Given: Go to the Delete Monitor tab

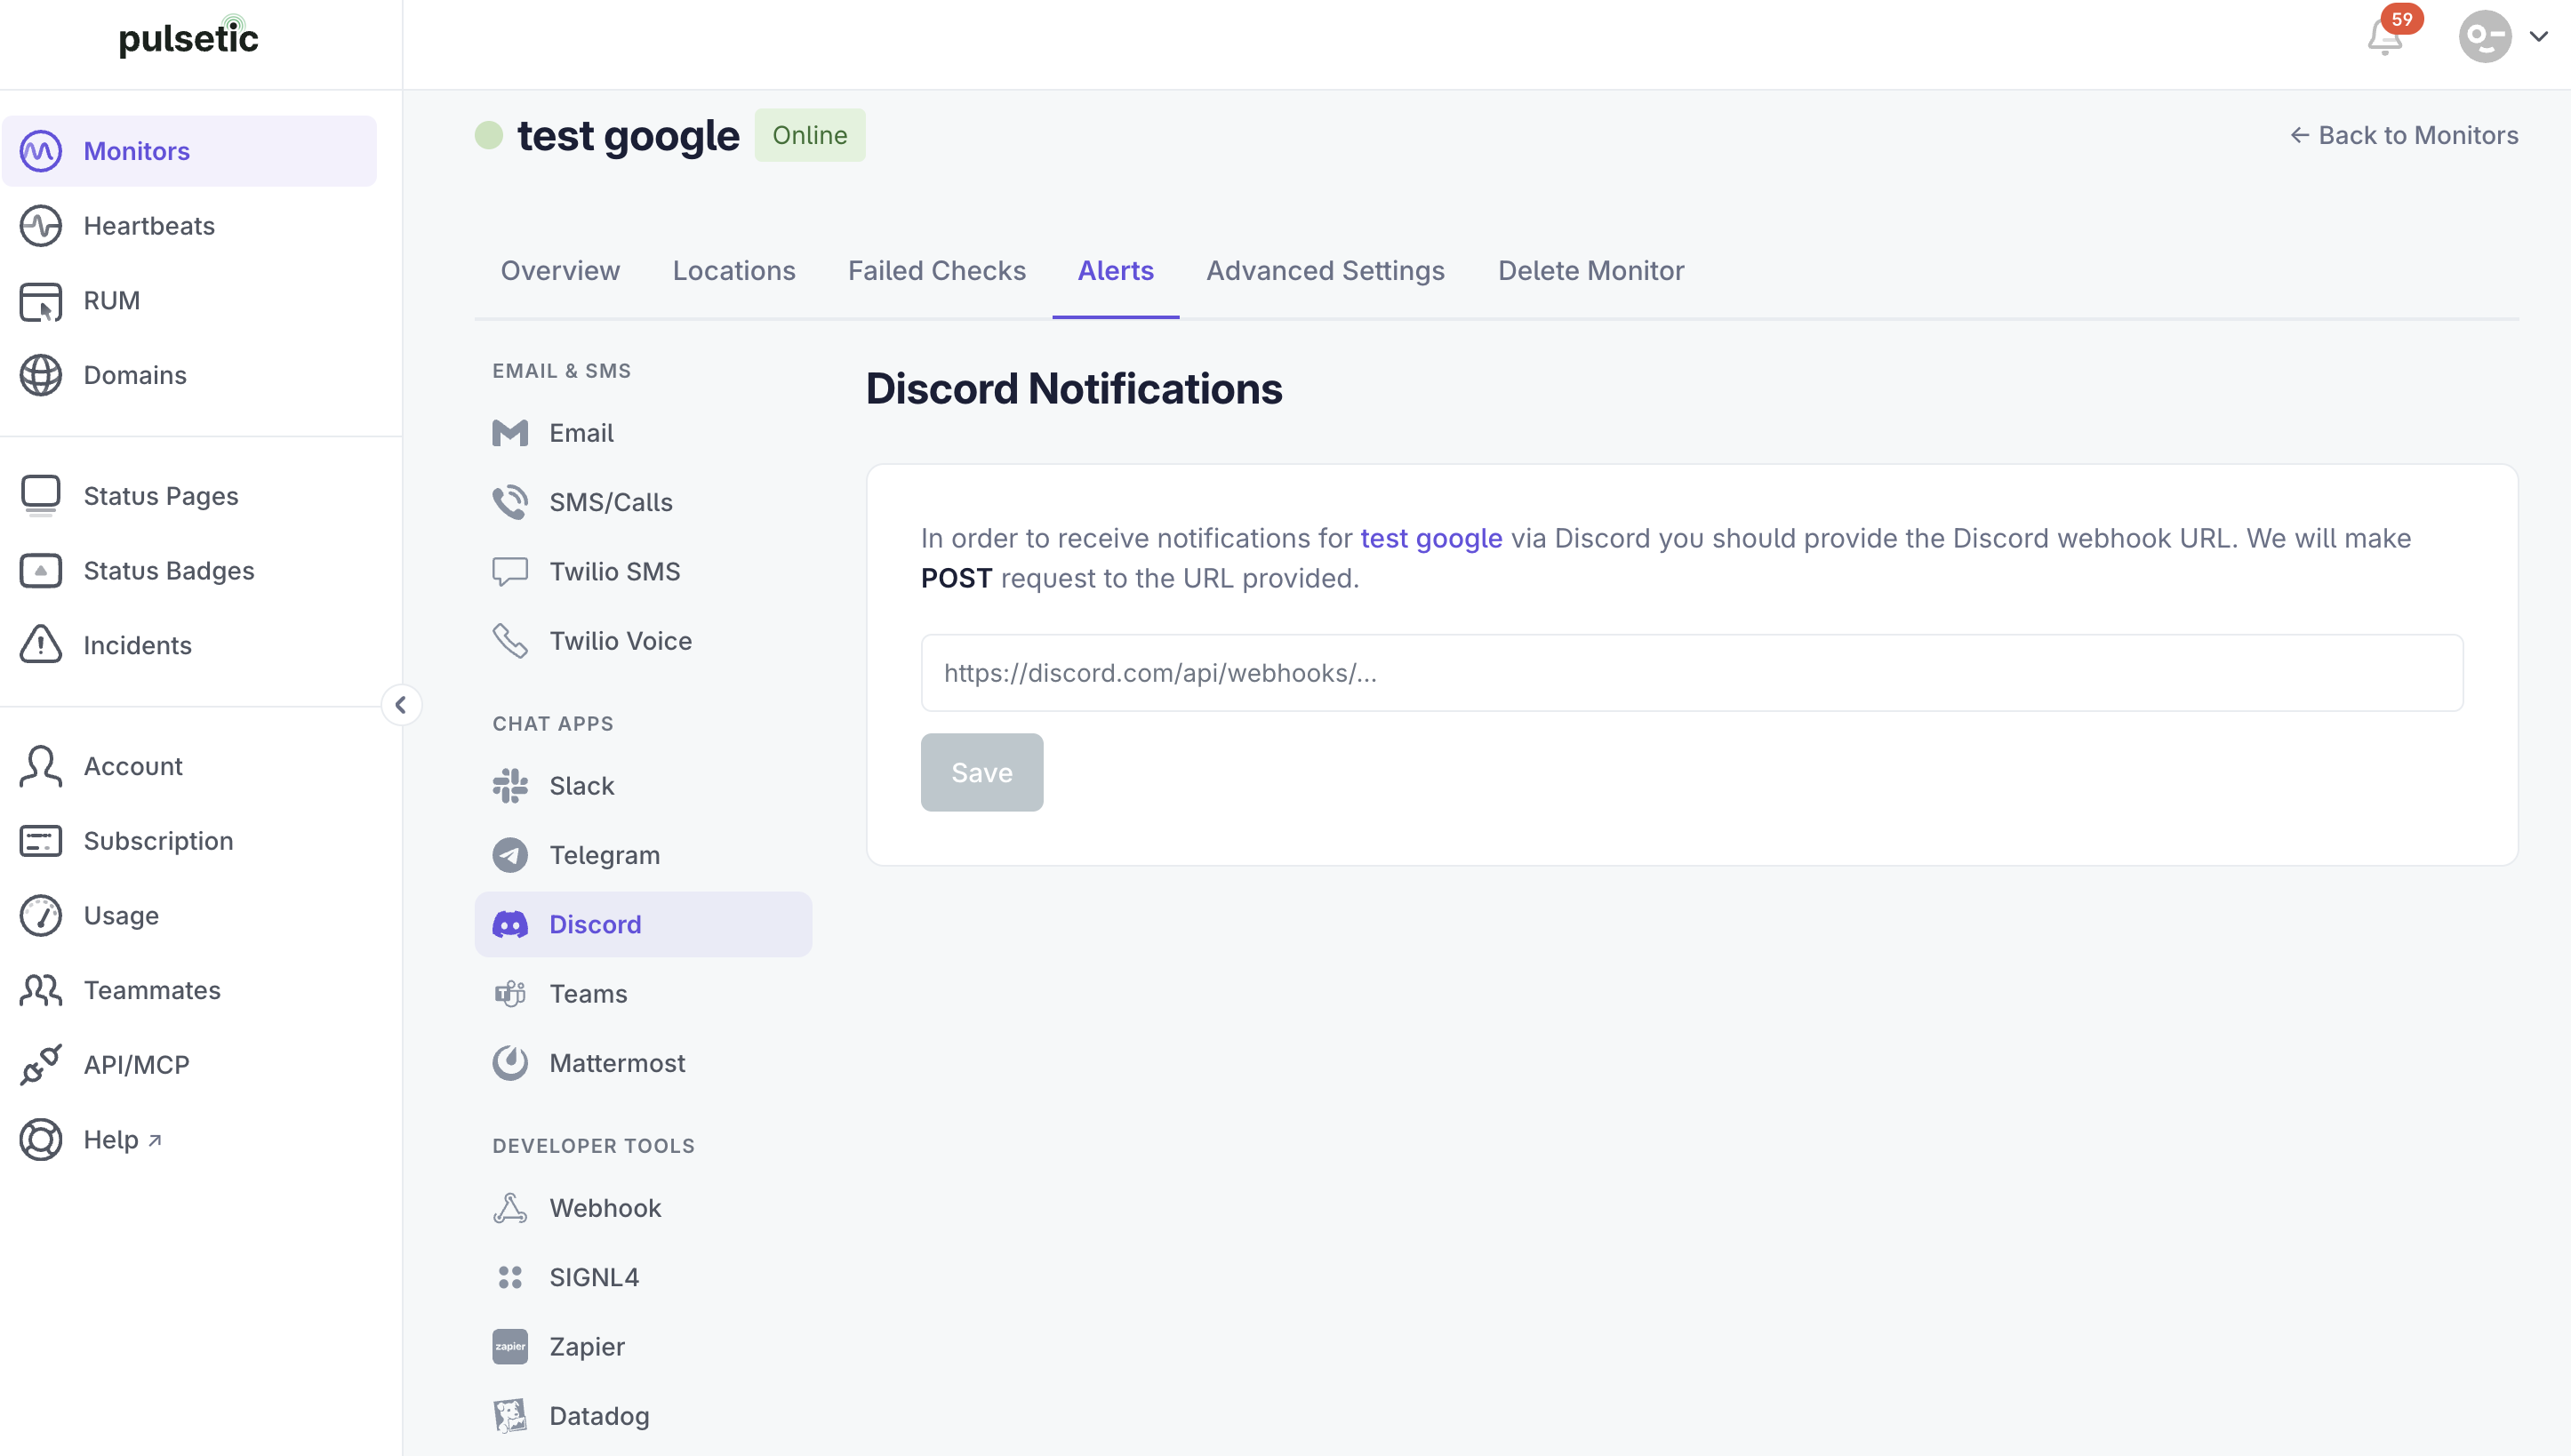Looking at the screenshot, I should click(x=1591, y=271).
